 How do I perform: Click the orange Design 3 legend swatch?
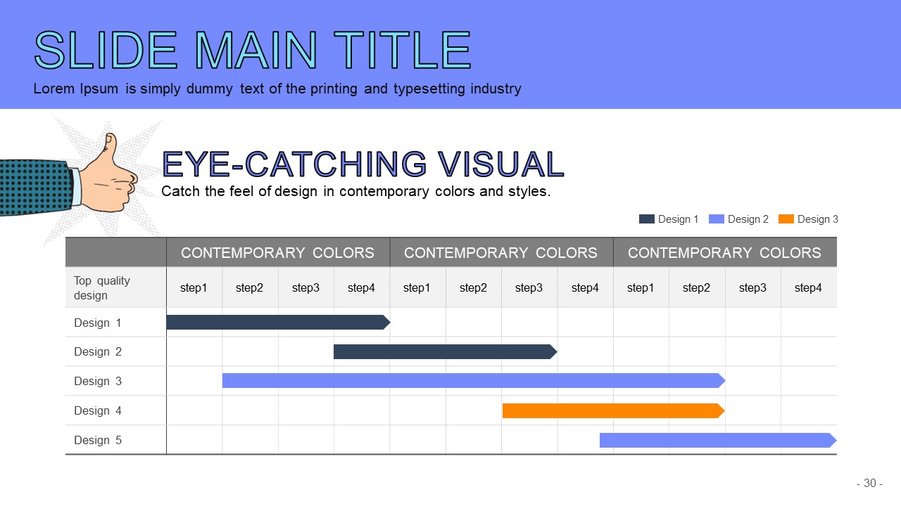[x=786, y=219]
